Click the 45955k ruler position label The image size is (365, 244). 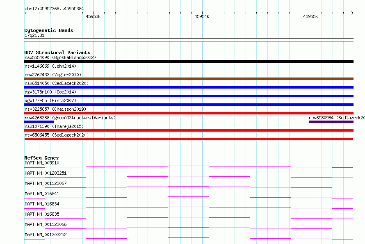point(310,16)
